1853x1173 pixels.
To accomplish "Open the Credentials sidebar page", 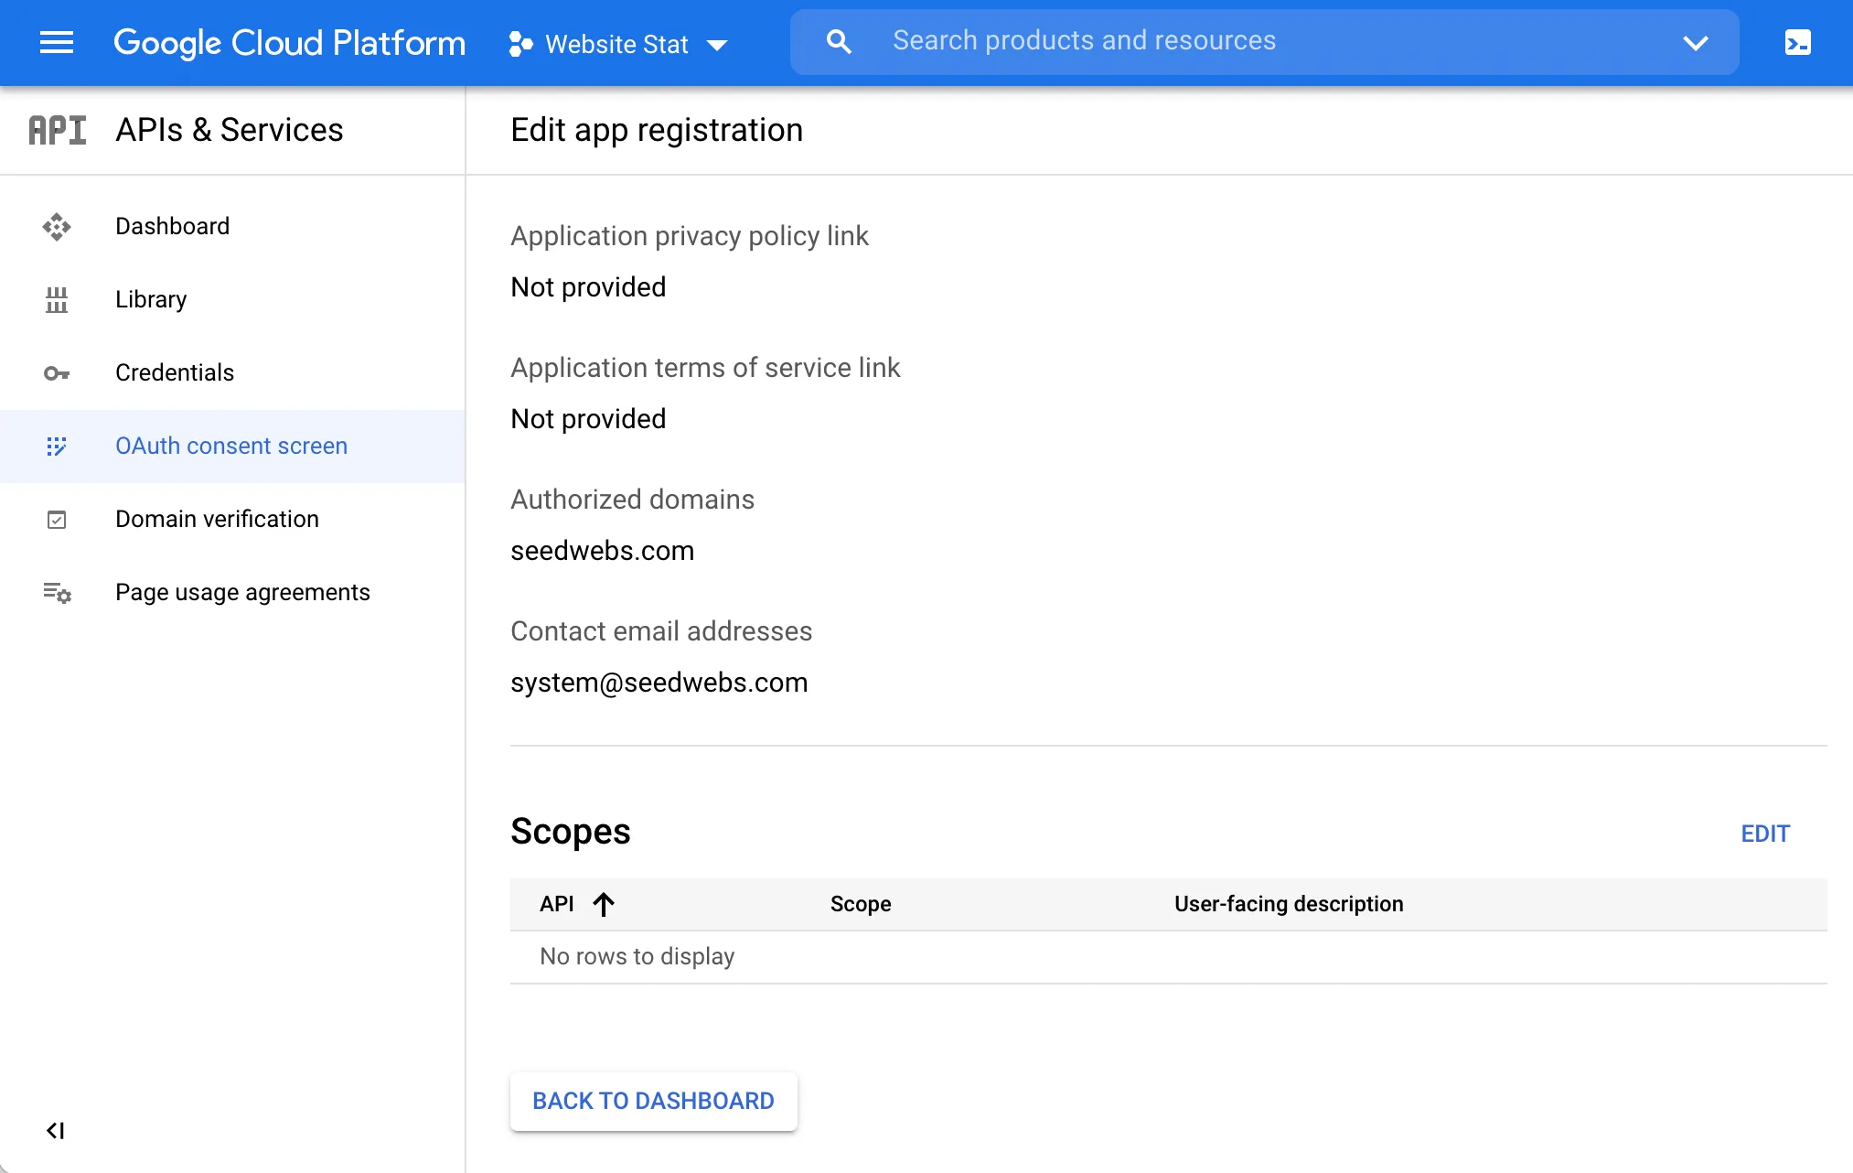I will coord(175,372).
